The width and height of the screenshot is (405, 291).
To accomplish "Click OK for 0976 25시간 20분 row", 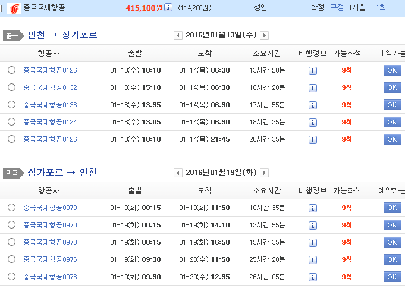I will tap(392, 259).
